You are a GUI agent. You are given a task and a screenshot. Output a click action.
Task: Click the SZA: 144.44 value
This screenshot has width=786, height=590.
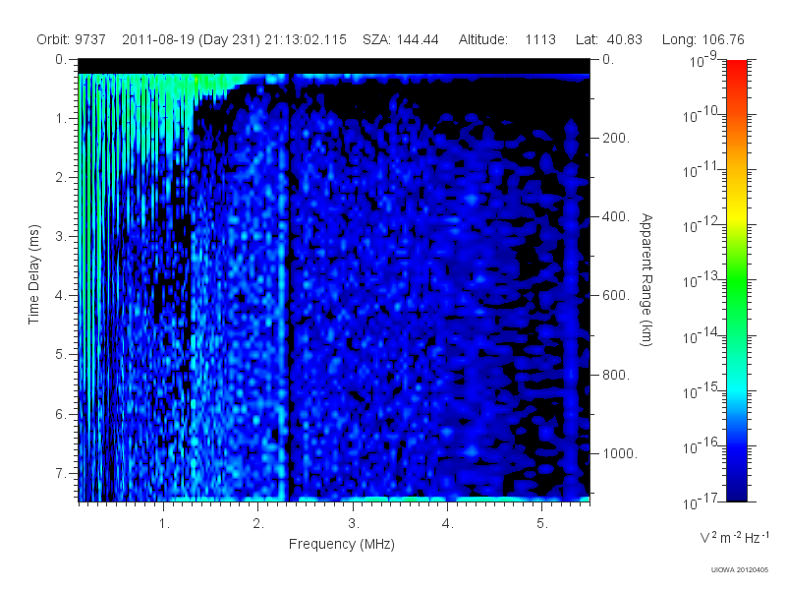[x=401, y=39]
